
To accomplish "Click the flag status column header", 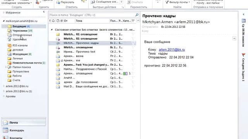I will click(133, 21).
